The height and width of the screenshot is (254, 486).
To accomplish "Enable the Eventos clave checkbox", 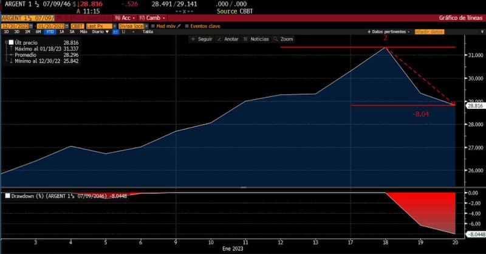I will tap(188, 26).
